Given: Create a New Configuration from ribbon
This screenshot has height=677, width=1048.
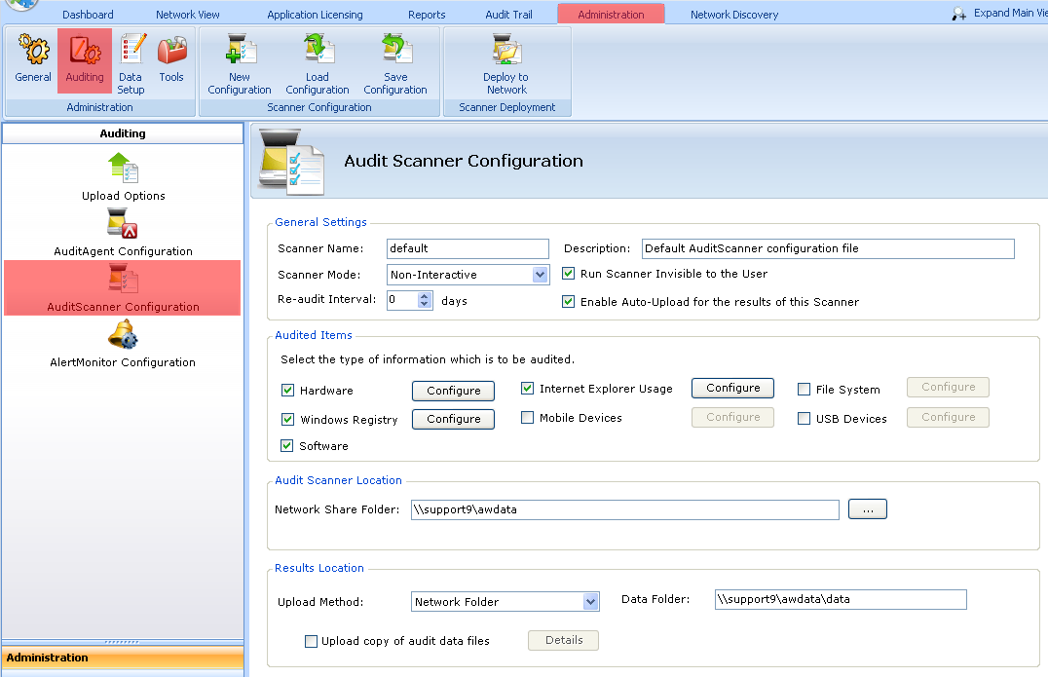Looking at the screenshot, I should pyautogui.click(x=240, y=64).
